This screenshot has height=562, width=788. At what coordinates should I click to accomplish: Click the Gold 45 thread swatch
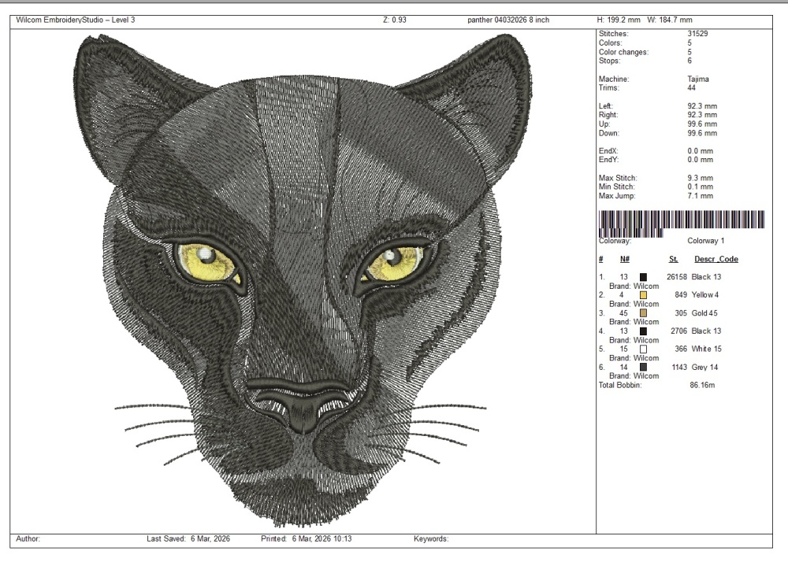pyautogui.click(x=643, y=313)
